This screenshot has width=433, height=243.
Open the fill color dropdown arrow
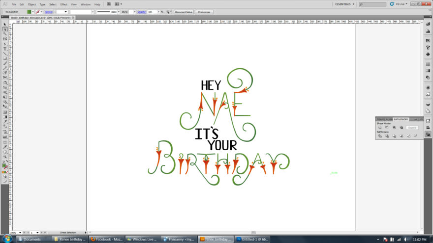point(33,12)
